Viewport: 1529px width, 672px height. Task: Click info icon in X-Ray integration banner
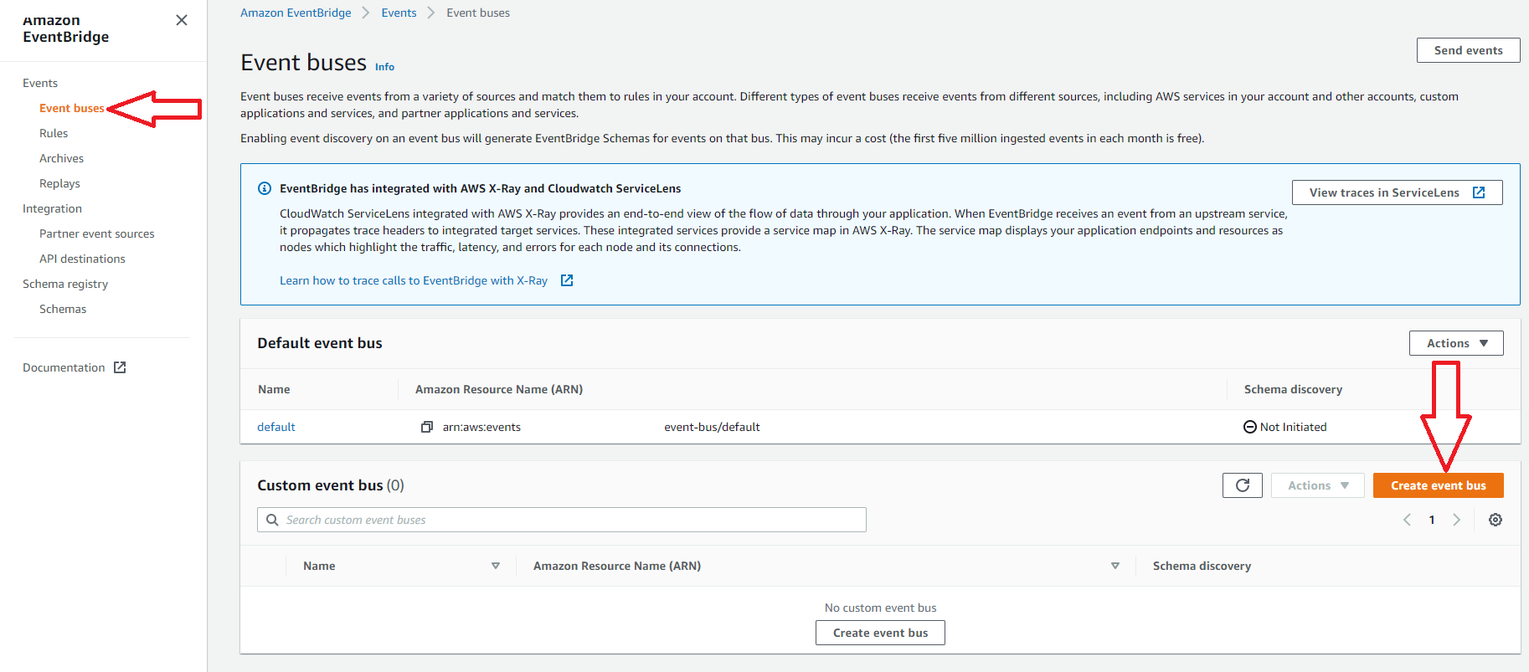pyautogui.click(x=265, y=188)
